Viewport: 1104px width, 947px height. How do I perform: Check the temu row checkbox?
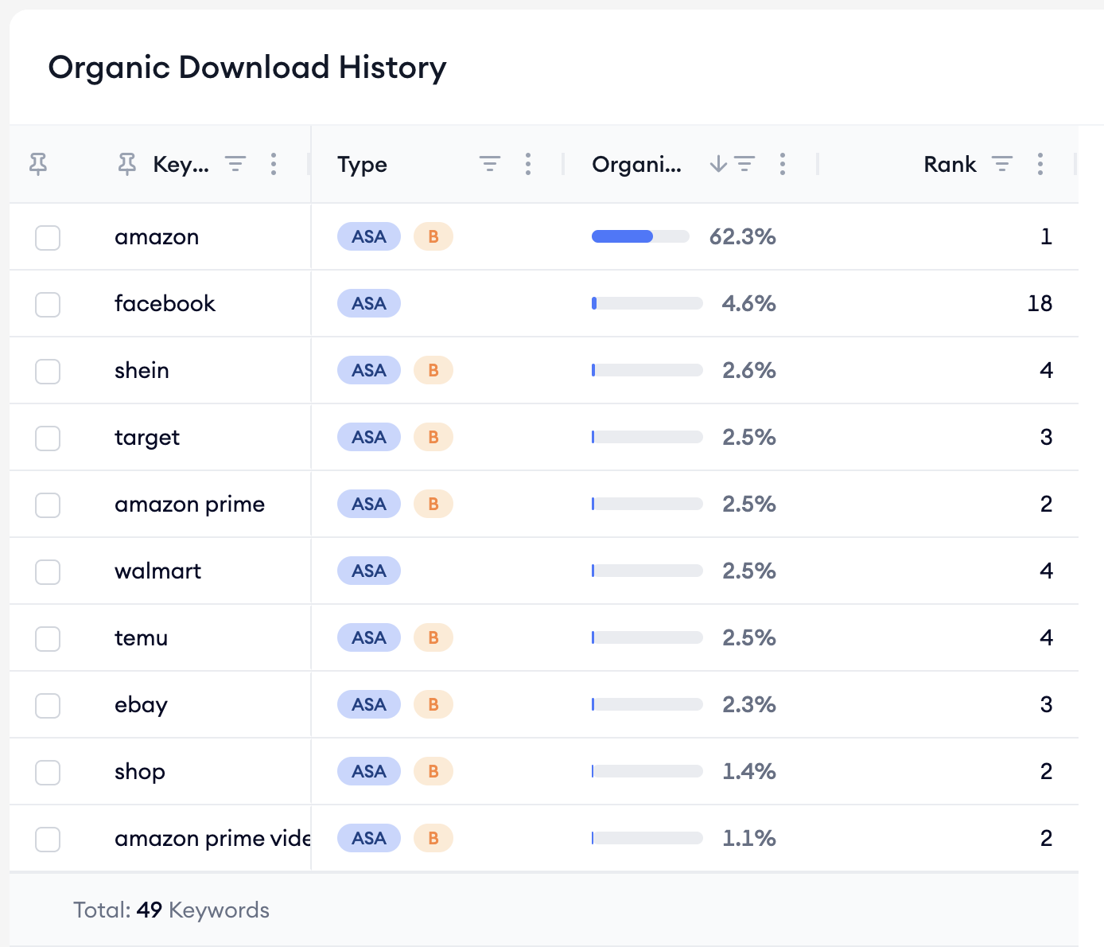(48, 638)
